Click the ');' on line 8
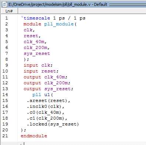 [x=26, y=59]
